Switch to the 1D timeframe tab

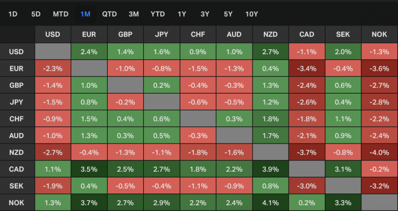point(13,14)
